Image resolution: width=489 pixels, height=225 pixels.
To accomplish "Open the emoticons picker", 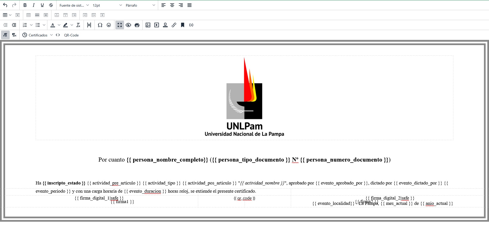I will (109, 25).
